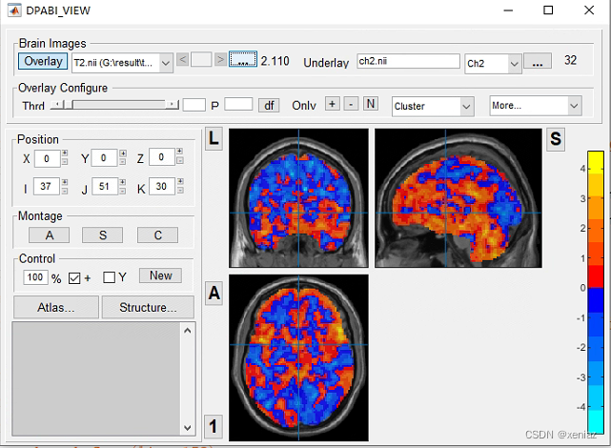
Task: Click the Z position field
Action: (x=162, y=157)
